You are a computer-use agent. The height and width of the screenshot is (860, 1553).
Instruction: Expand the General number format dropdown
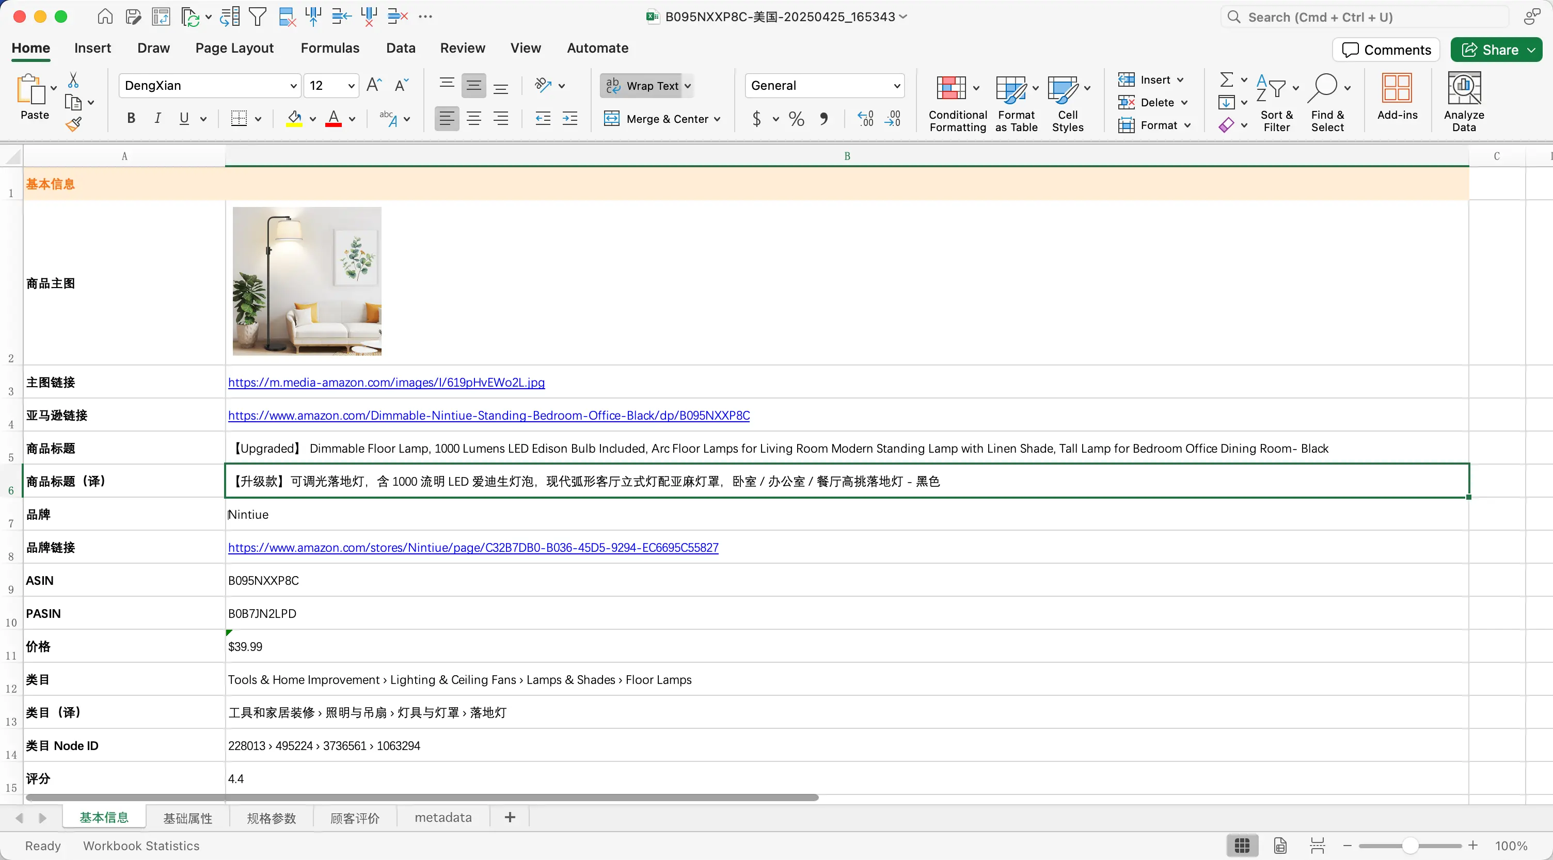[896, 86]
